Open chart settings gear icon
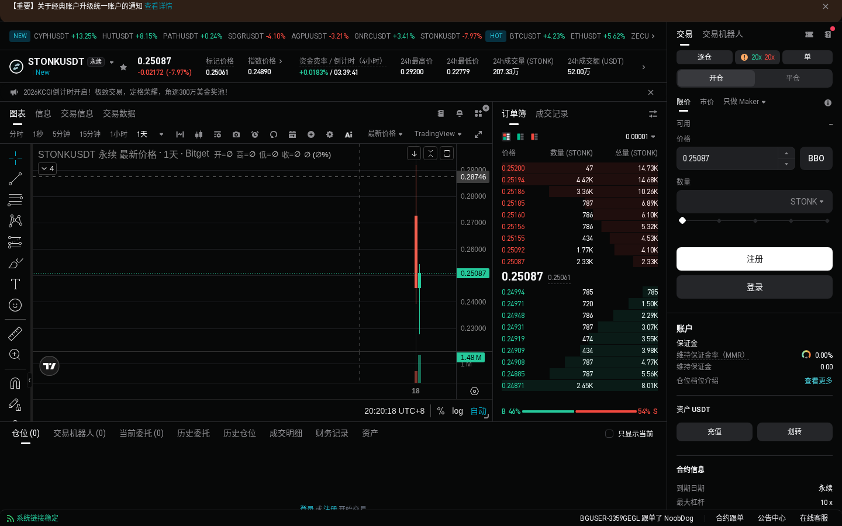Screen dimensions: 842x526 pyautogui.click(x=330, y=134)
